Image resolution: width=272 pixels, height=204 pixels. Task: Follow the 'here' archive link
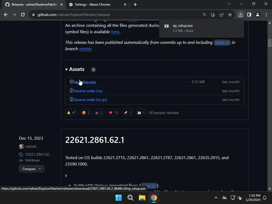pos(115,32)
